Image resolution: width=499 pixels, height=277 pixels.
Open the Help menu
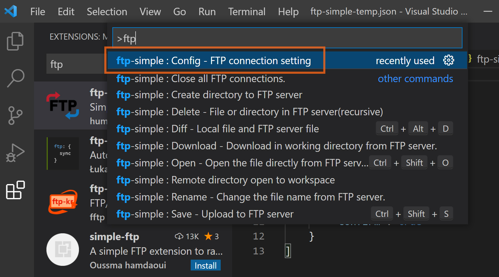(288, 11)
